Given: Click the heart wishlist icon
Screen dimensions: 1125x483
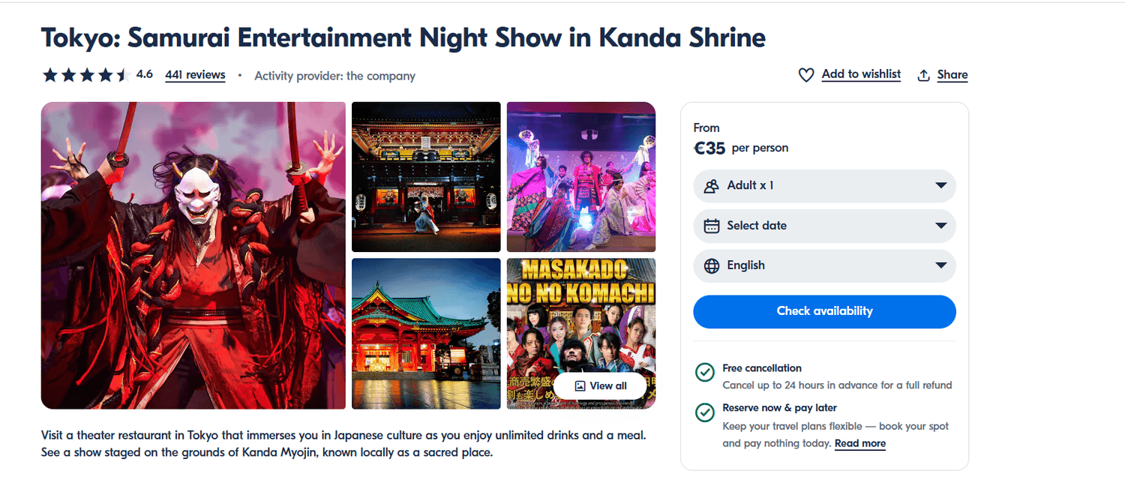Looking at the screenshot, I should pyautogui.click(x=806, y=75).
